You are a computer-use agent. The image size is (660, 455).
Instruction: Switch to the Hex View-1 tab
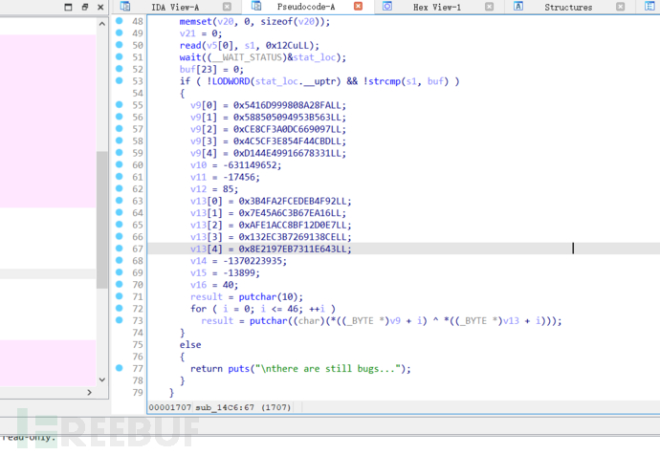click(436, 7)
